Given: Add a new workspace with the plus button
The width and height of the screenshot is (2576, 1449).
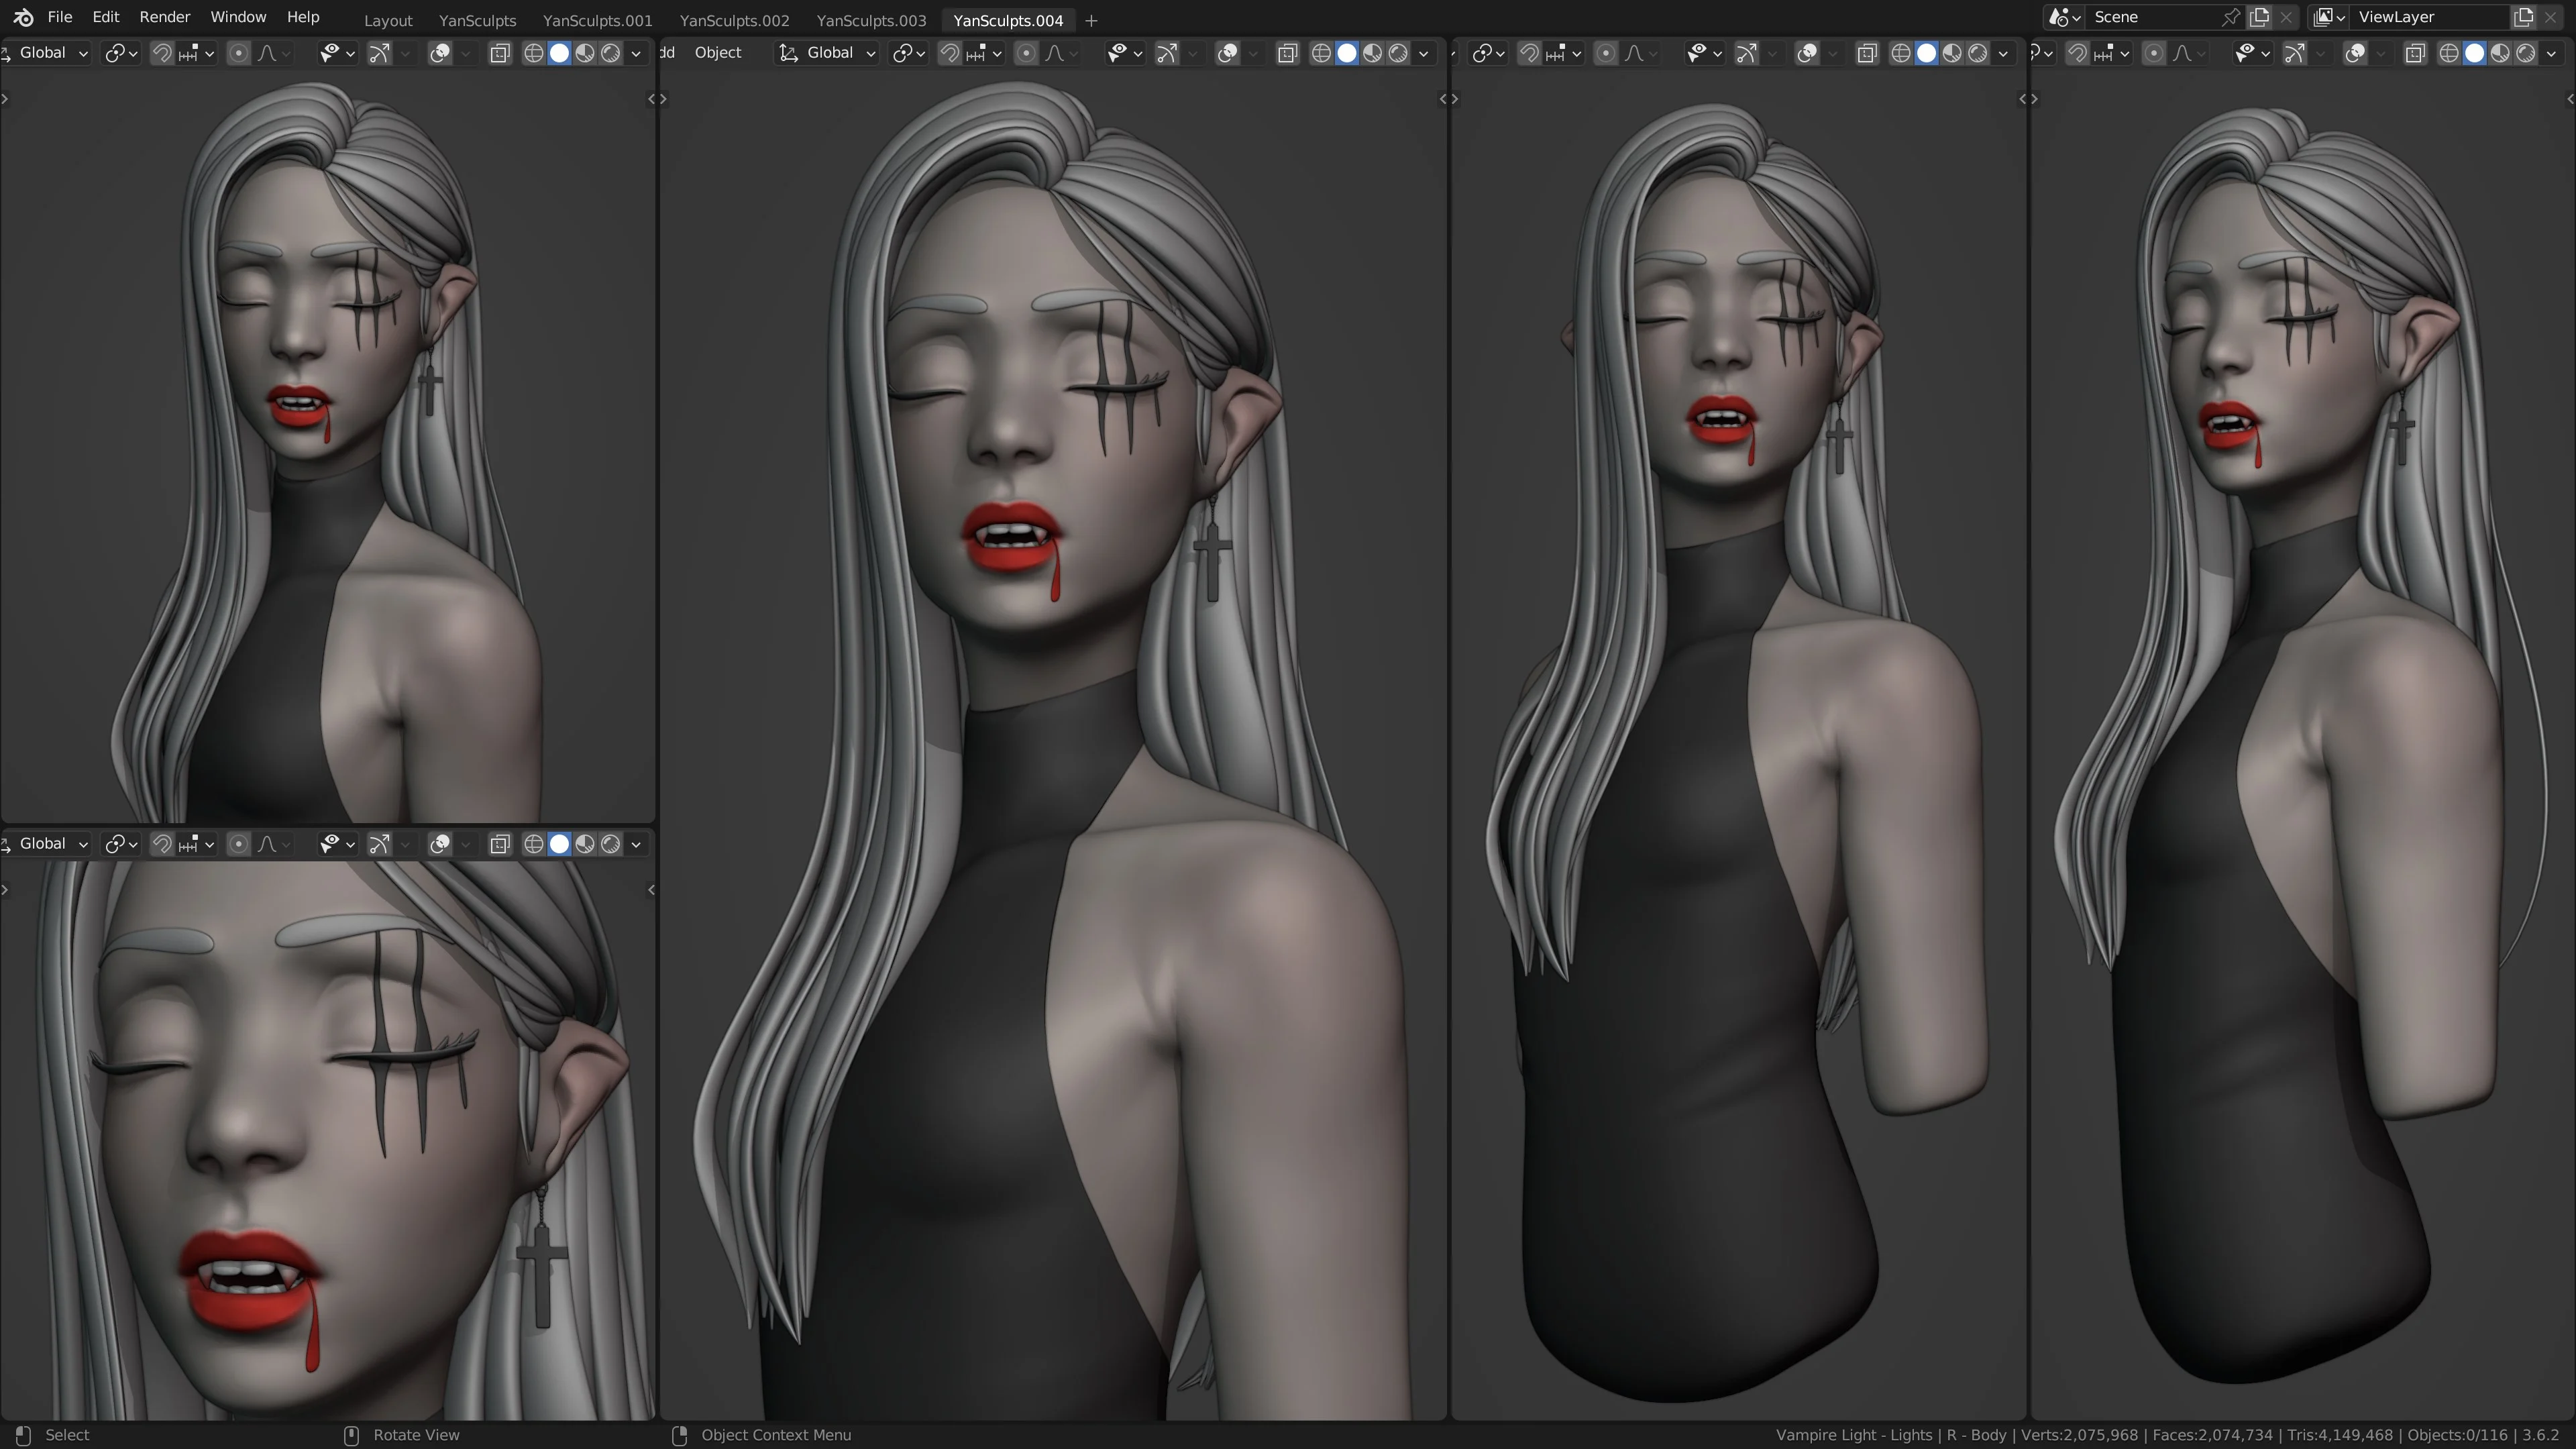Looking at the screenshot, I should 1091,20.
